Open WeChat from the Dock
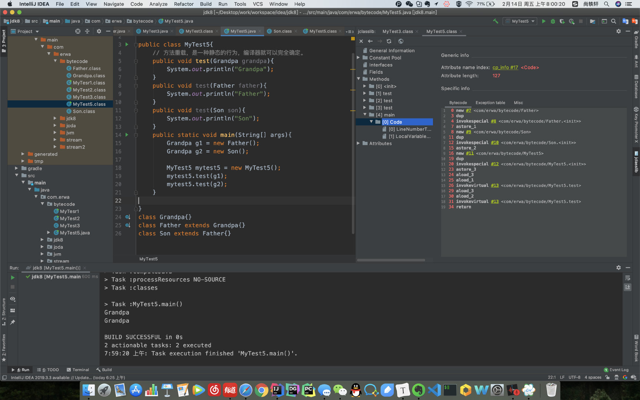The image size is (640, 400). pyautogui.click(x=340, y=390)
